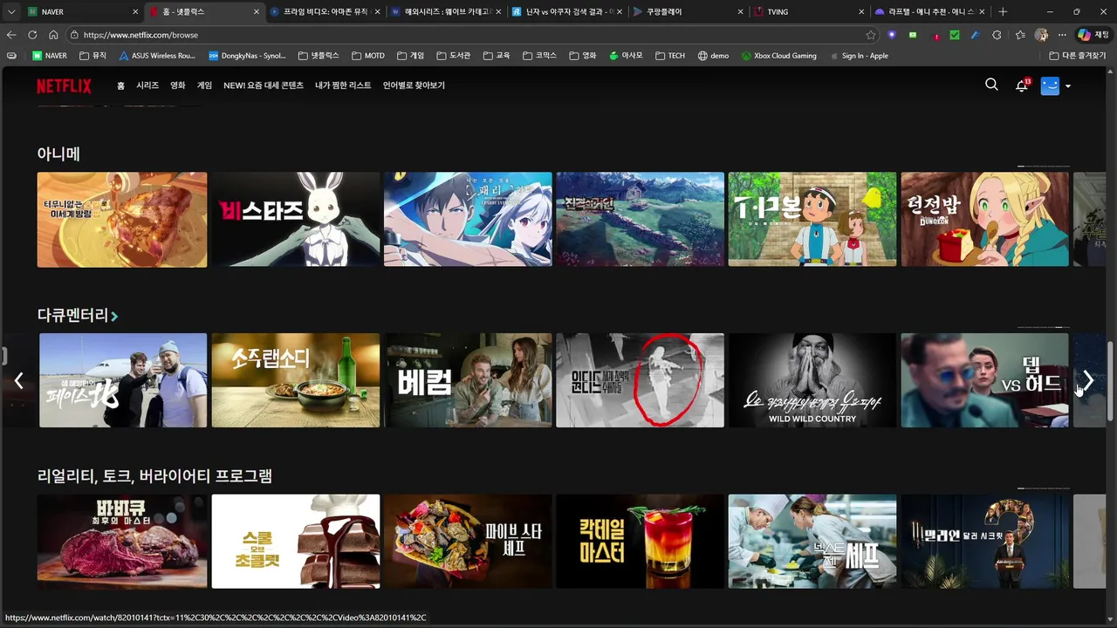
Task: Open the 넥스트 젠 셰프 thumbnail
Action: pos(812,542)
